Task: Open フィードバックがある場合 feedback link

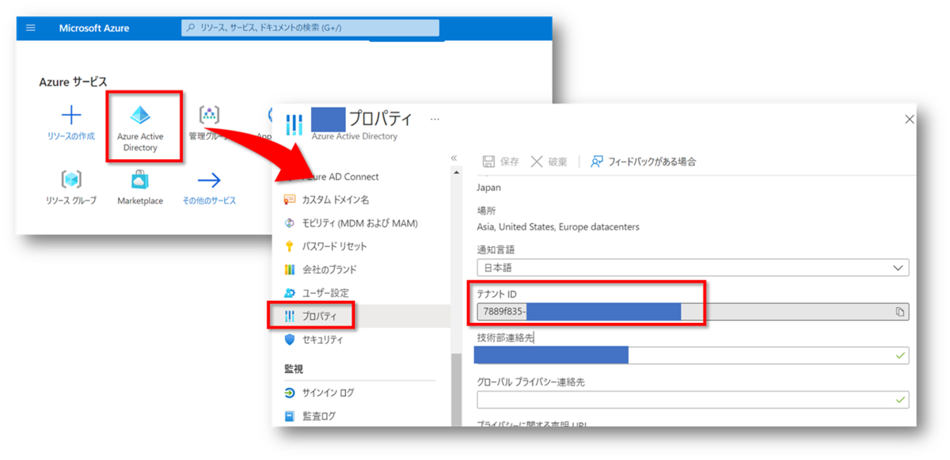Action: click(x=644, y=162)
